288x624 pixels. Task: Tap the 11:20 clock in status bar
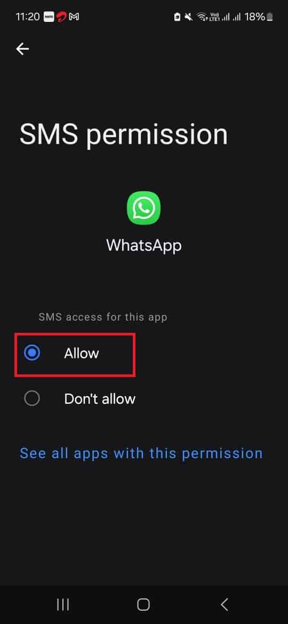point(28,17)
